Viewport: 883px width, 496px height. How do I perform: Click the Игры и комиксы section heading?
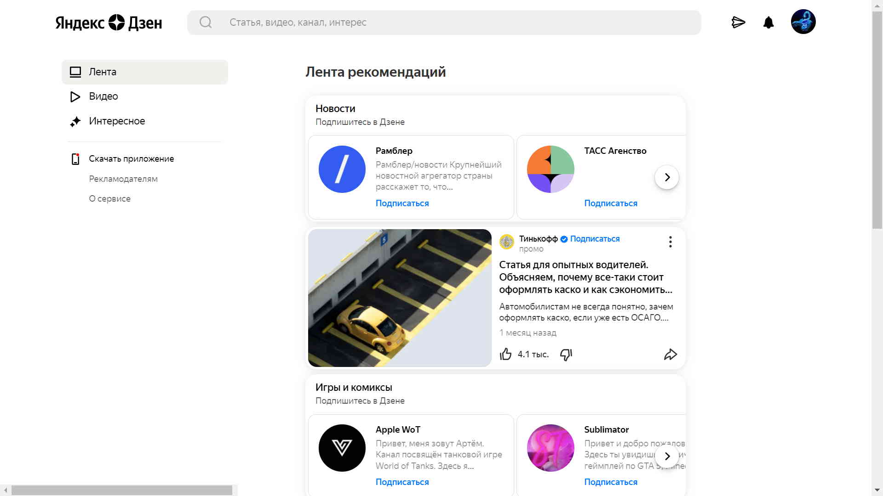(x=354, y=388)
